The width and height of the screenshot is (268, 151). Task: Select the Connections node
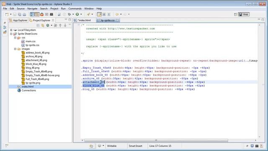[29, 90]
